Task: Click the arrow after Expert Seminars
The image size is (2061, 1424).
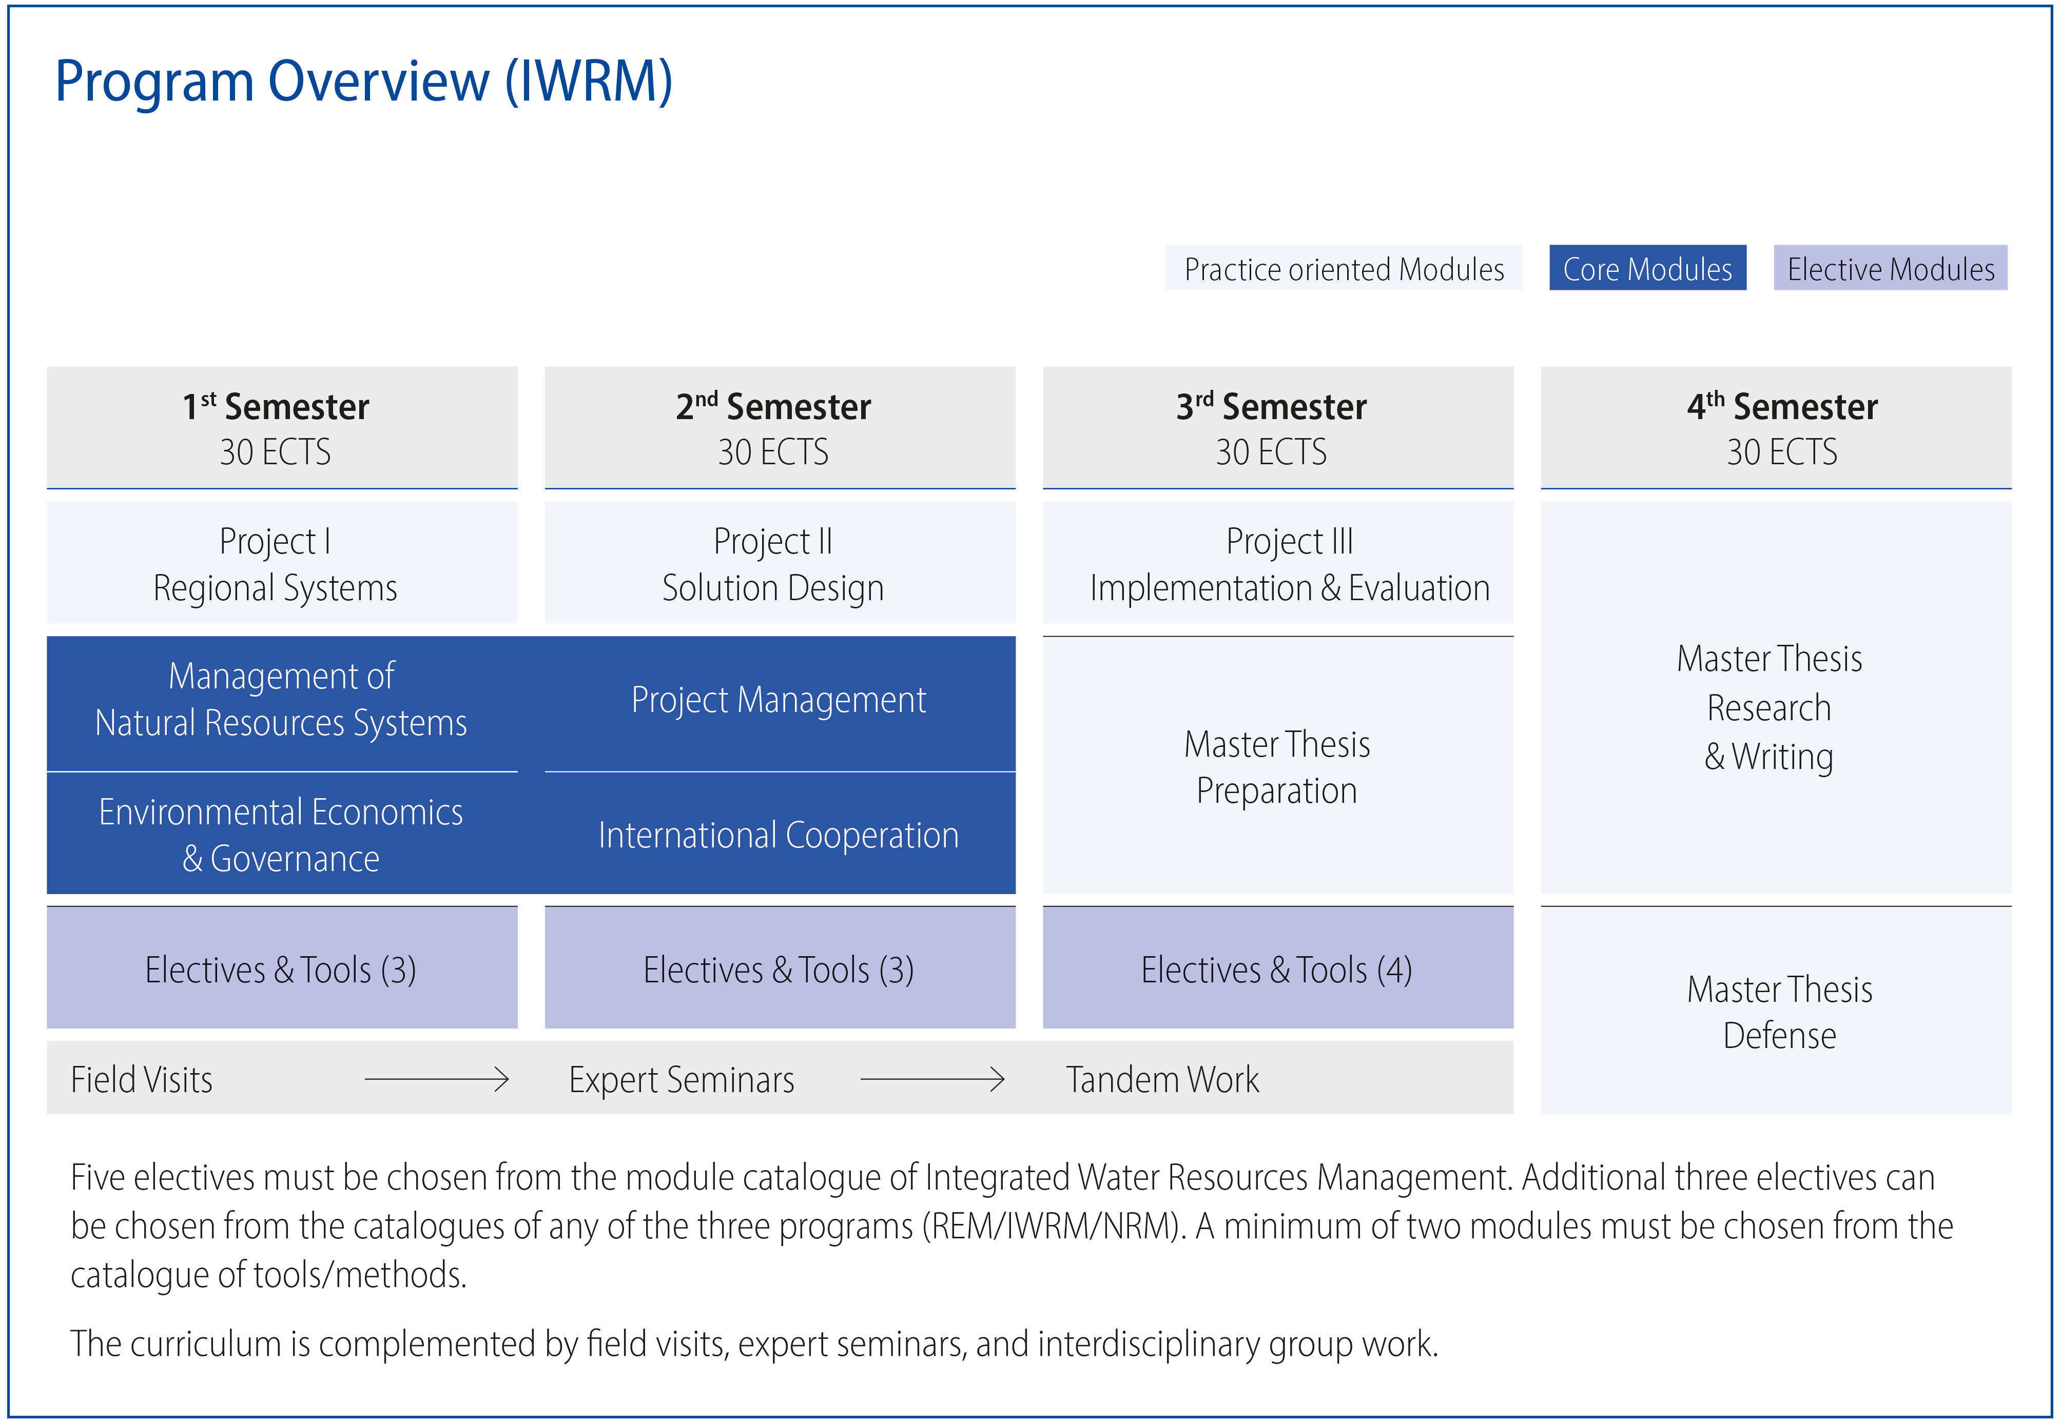Action: [933, 1080]
